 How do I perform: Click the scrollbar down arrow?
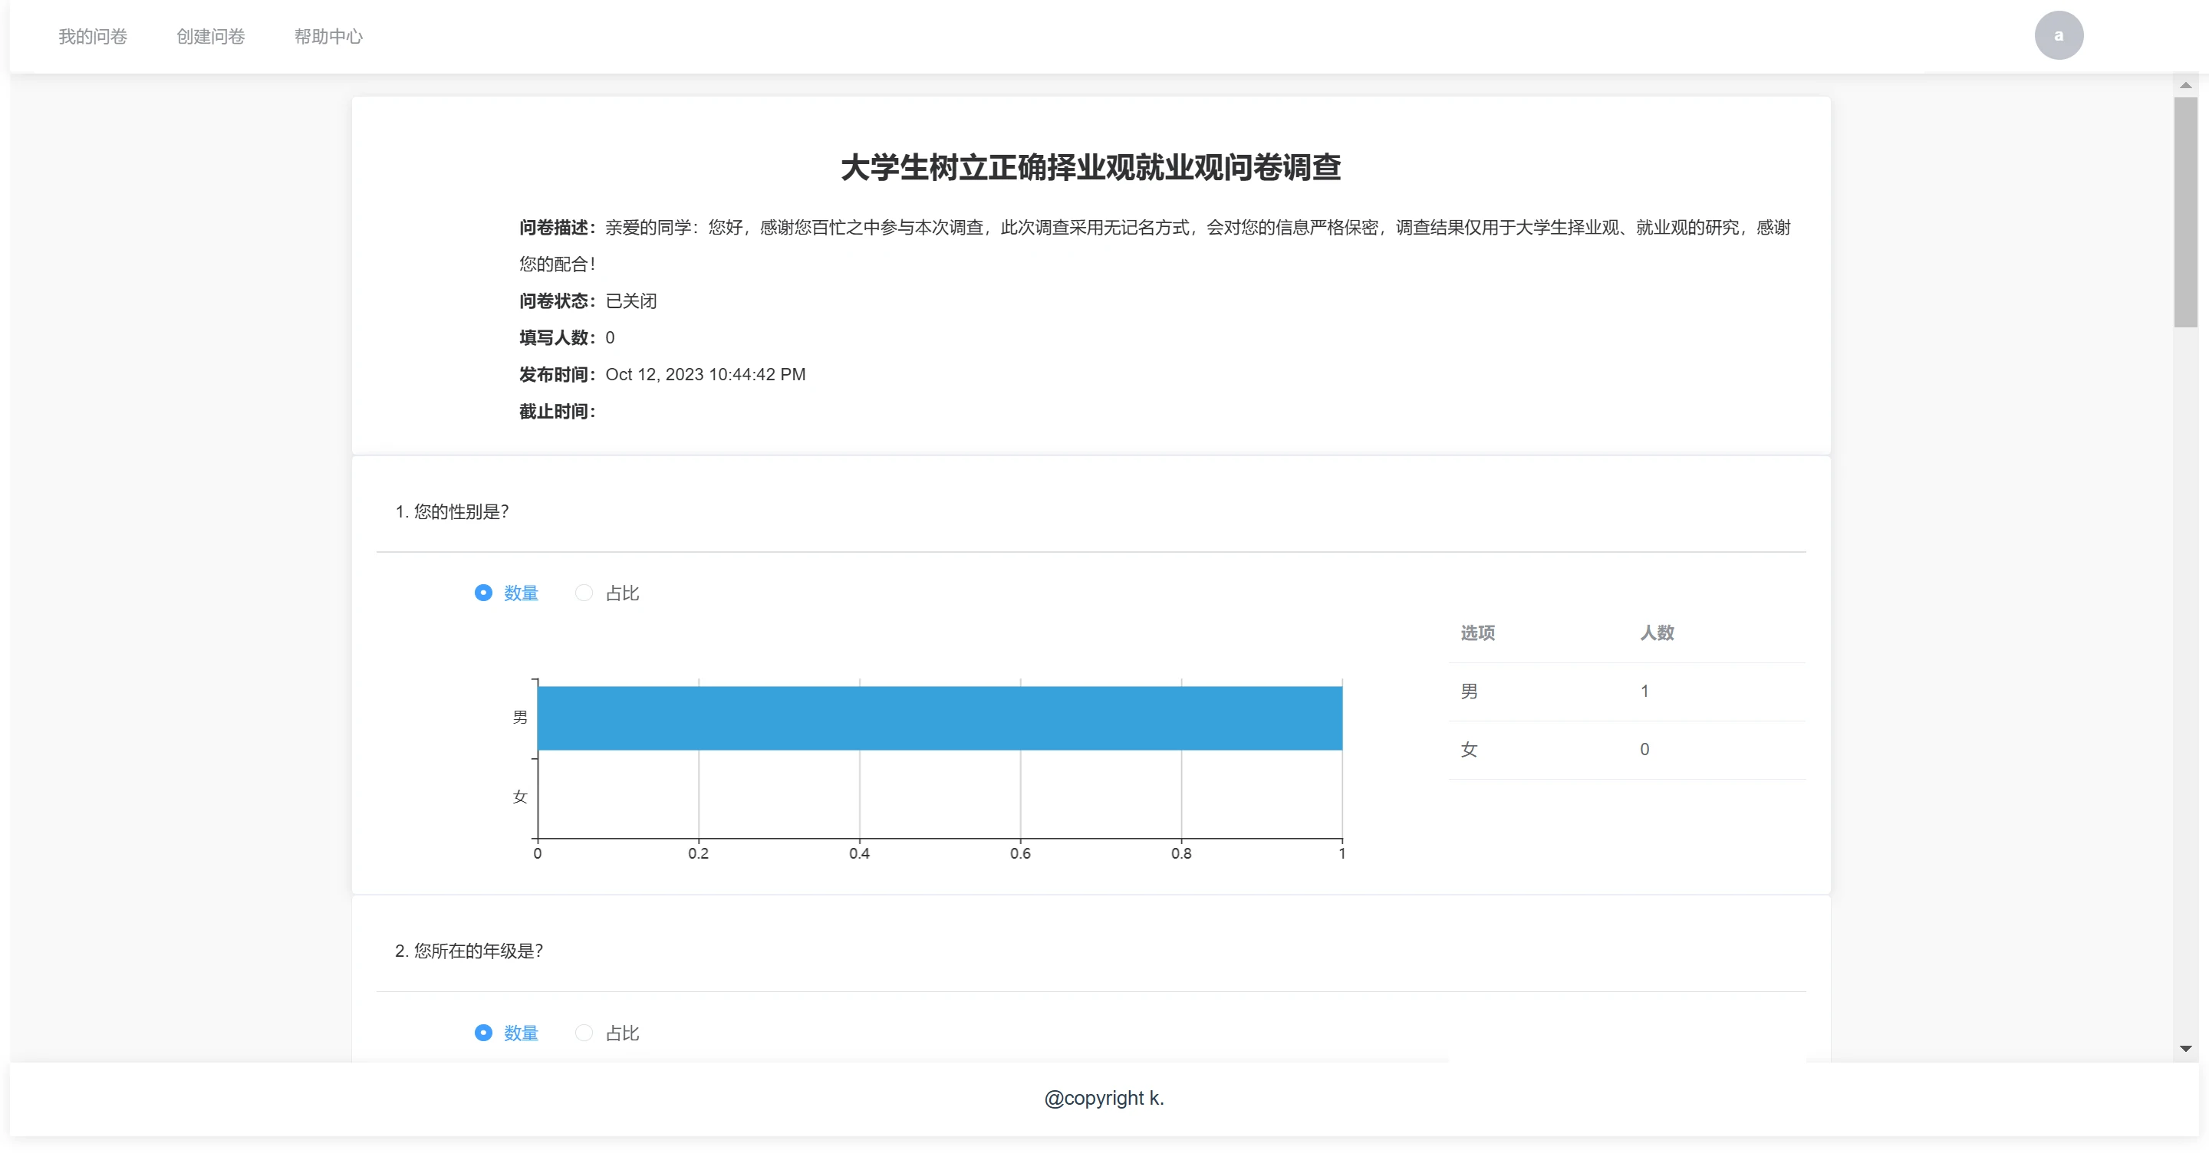2185,1048
